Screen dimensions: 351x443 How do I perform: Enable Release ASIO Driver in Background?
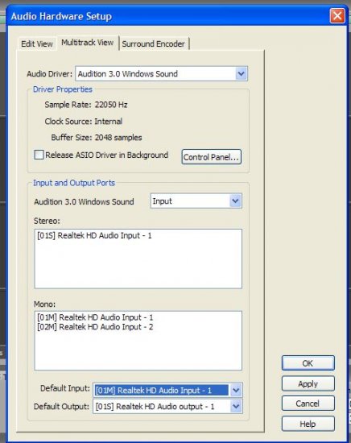39,155
